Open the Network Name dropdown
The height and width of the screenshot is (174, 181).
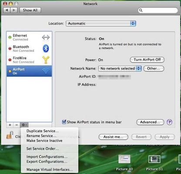point(120,68)
